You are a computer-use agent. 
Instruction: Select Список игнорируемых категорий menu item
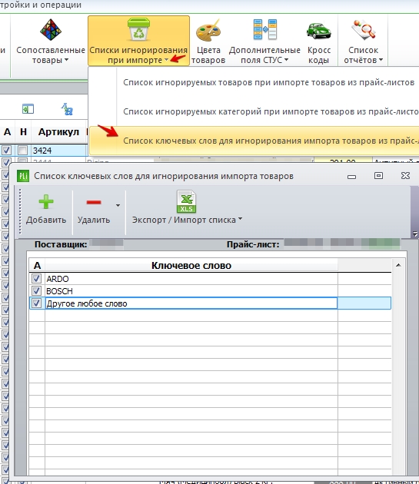(x=271, y=111)
